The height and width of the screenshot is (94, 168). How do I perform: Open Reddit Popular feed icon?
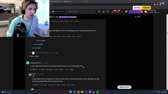point(99,11)
